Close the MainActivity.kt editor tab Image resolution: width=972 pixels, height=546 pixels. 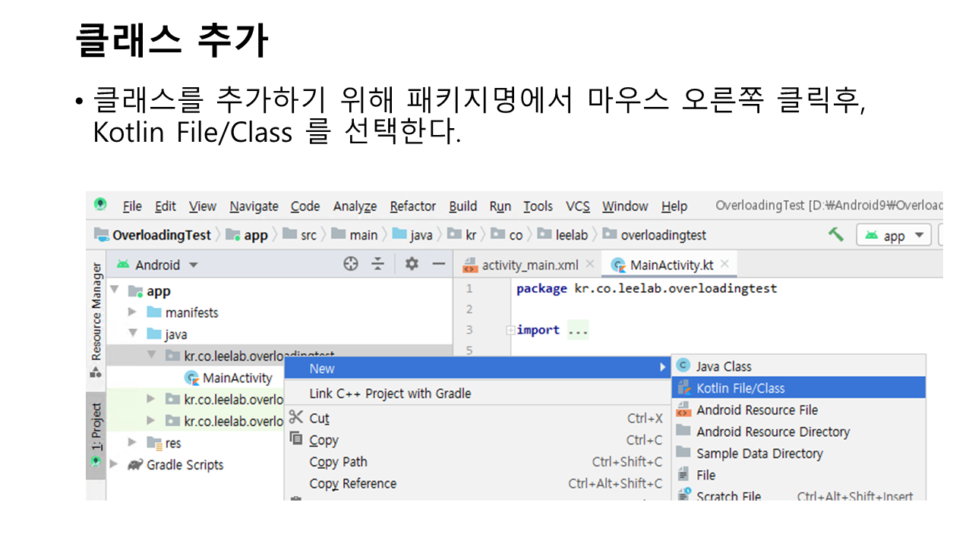click(724, 264)
